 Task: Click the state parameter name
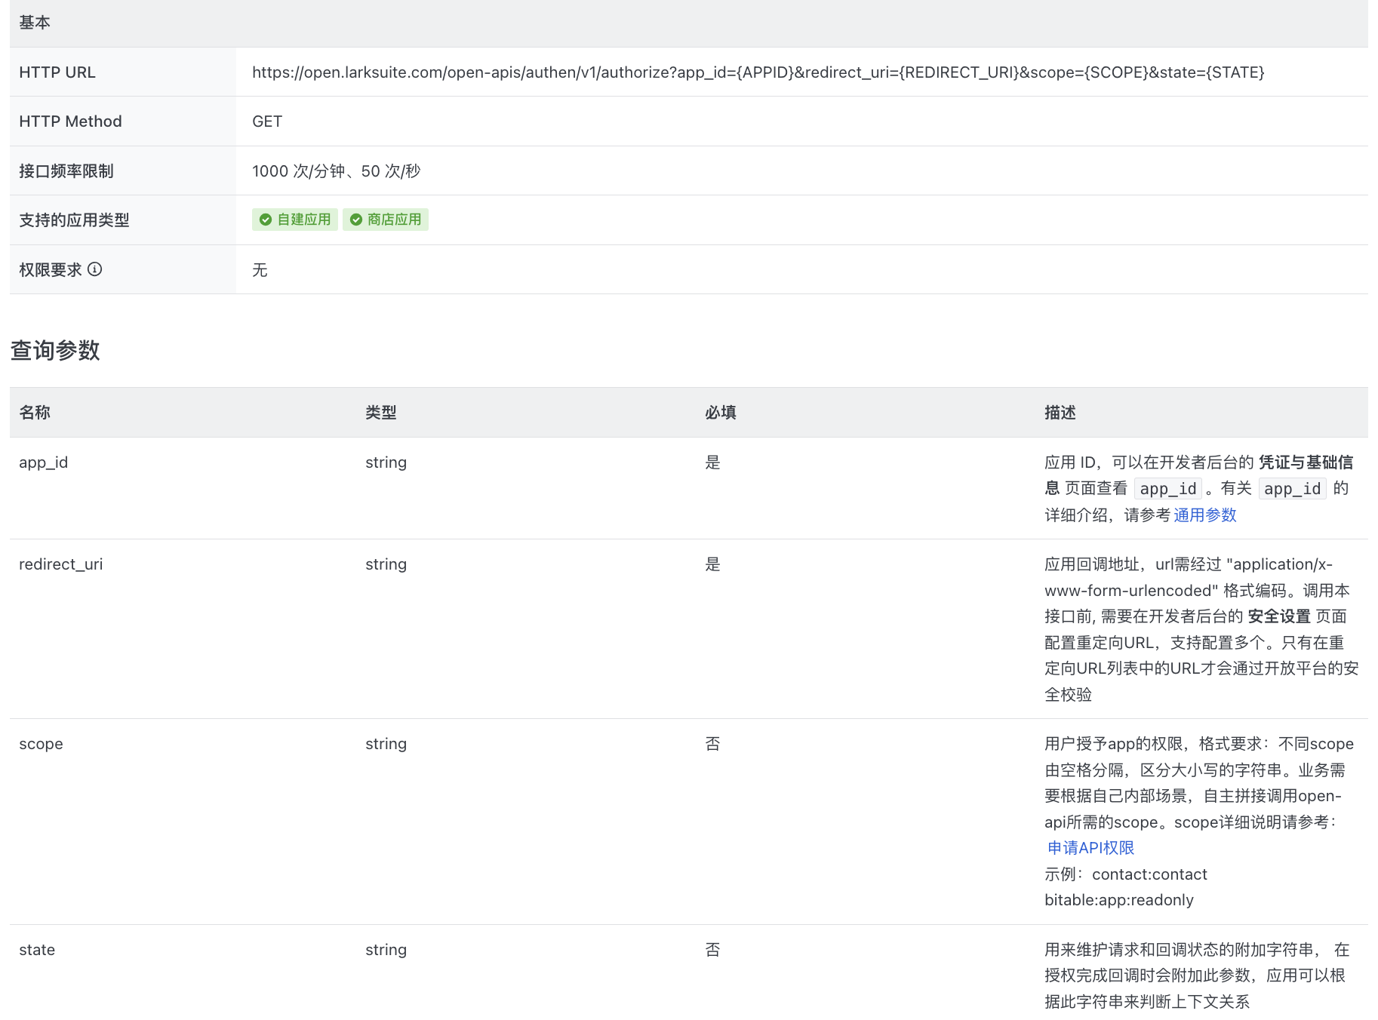37,950
